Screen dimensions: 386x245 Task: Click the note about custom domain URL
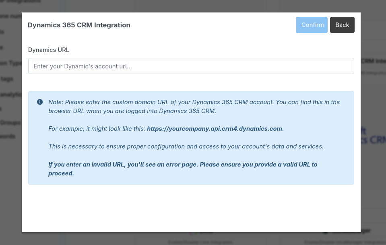[194, 106]
